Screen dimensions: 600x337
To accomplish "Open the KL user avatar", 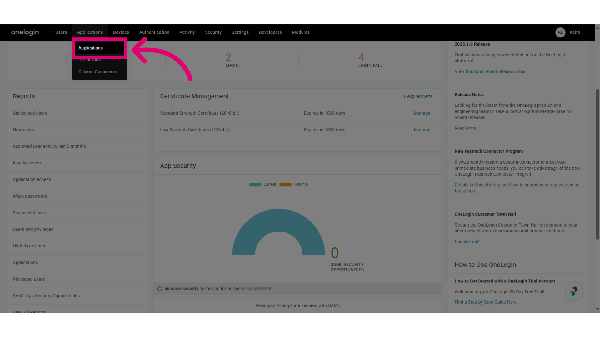I will click(560, 32).
